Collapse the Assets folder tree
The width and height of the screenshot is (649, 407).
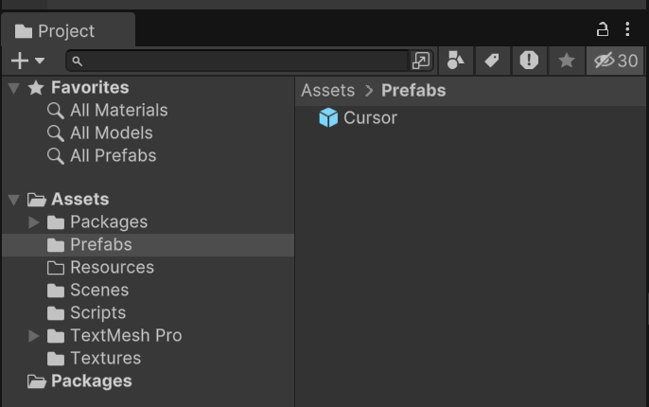pyautogui.click(x=13, y=200)
